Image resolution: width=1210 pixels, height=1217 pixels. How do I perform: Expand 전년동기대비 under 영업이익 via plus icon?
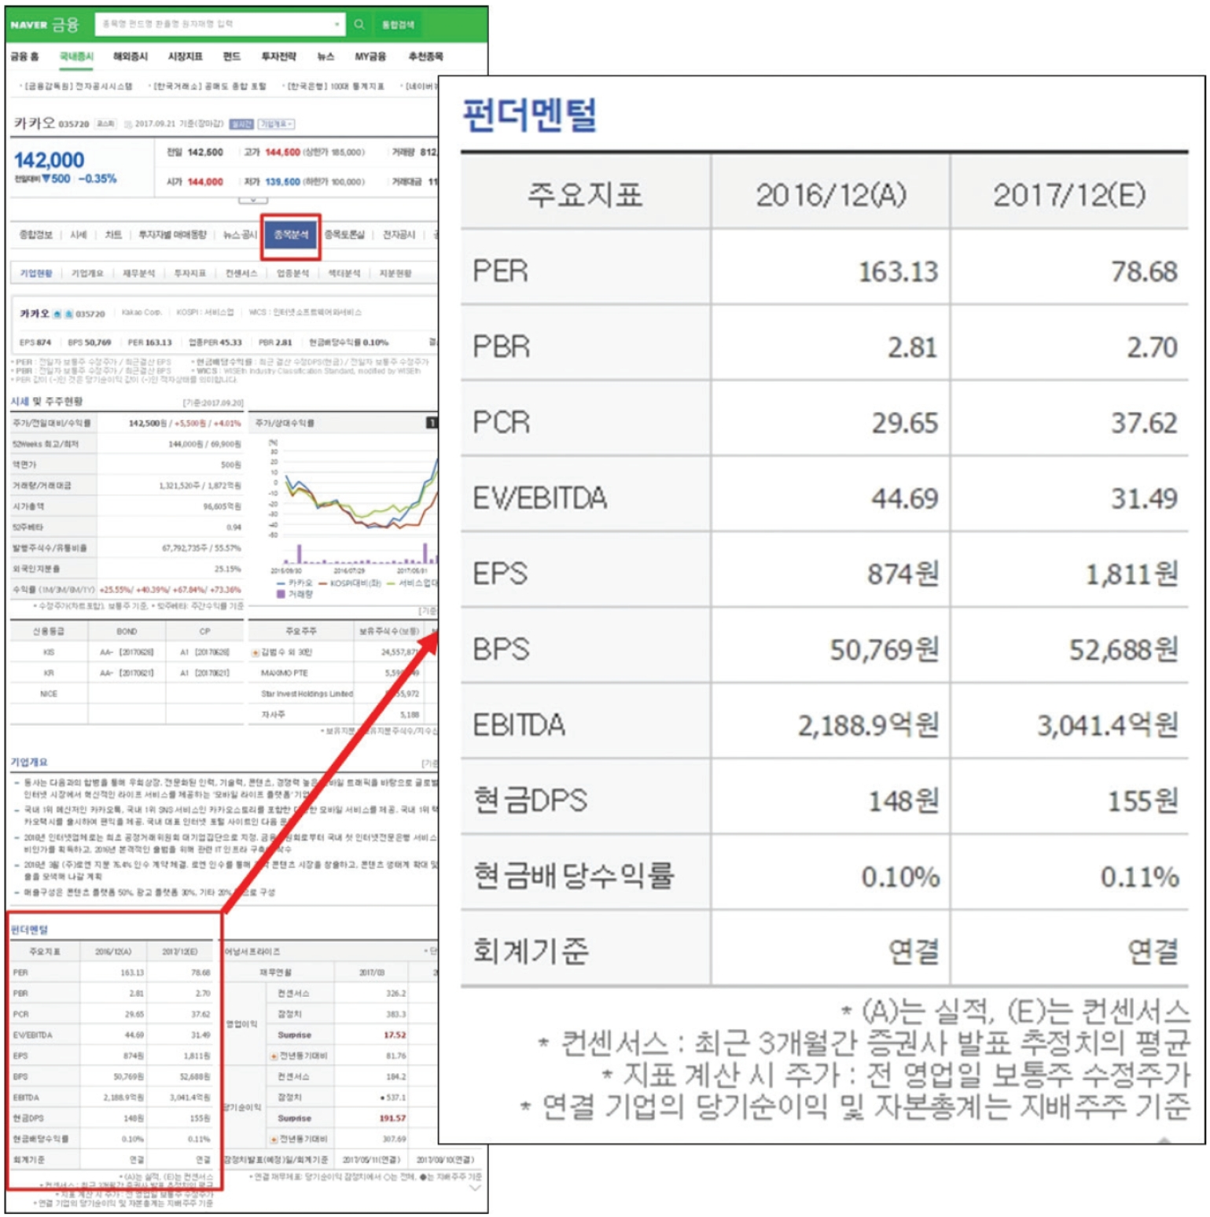274,1056
